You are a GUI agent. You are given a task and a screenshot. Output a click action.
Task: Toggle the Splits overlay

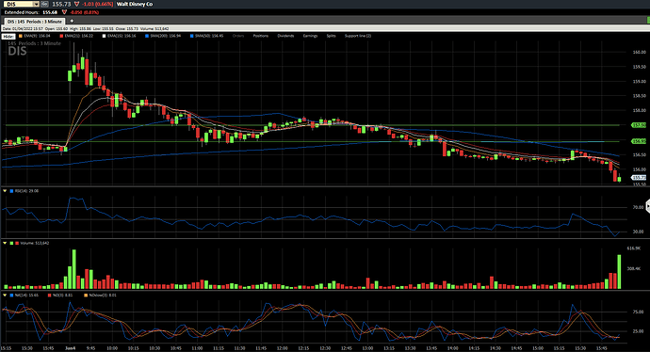pyautogui.click(x=331, y=36)
